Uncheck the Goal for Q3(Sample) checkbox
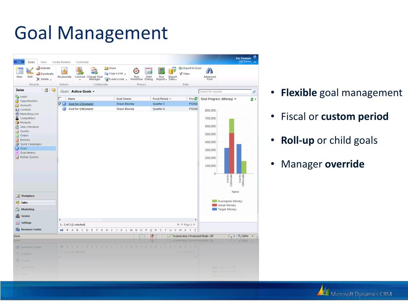The height and width of the screenshot is (306, 408). point(60,104)
